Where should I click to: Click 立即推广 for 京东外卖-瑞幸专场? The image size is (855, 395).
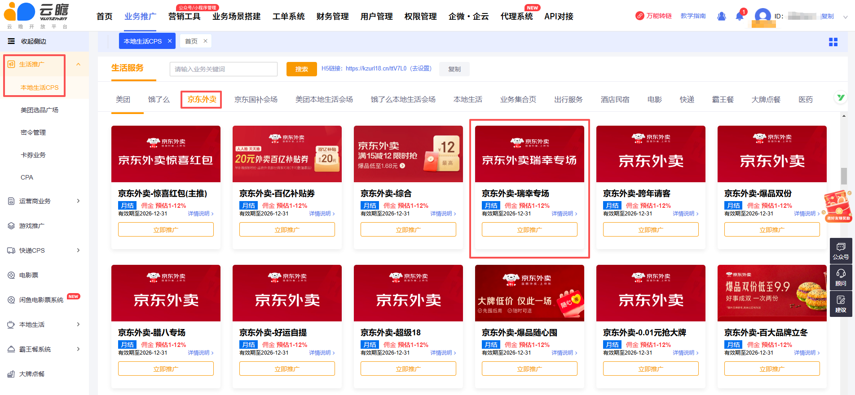tap(529, 230)
